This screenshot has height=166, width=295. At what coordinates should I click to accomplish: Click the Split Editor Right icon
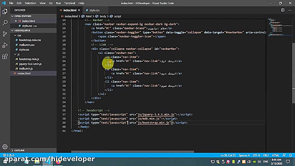pyautogui.click(x=283, y=10)
